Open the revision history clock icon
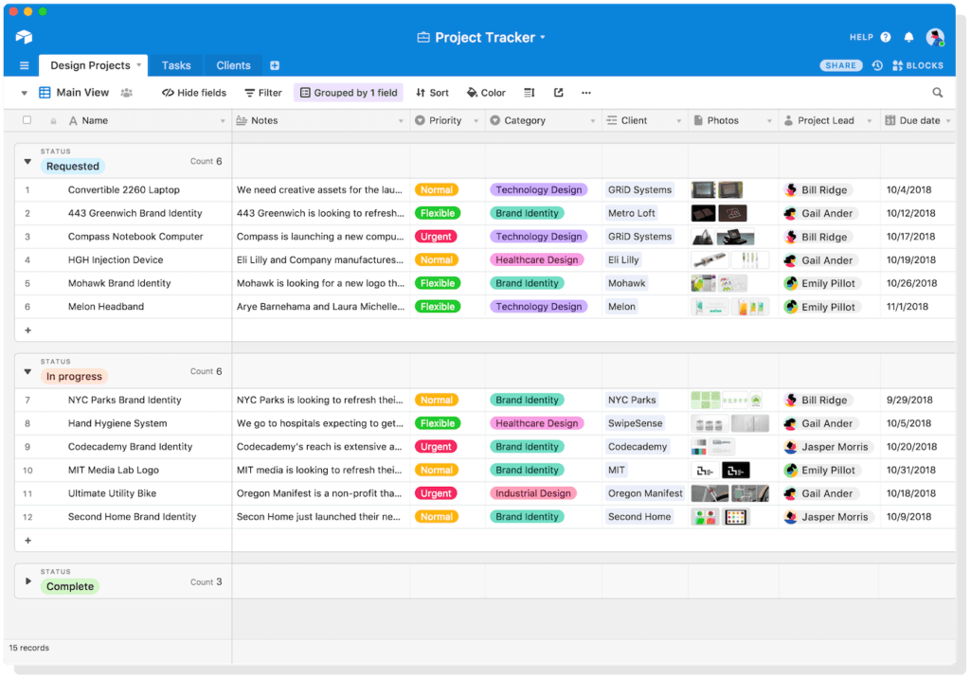 point(877,65)
